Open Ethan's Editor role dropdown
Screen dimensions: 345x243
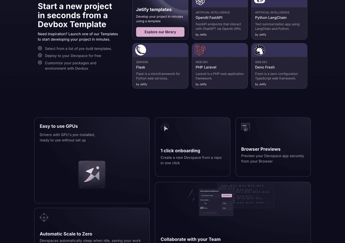pos(226,208)
